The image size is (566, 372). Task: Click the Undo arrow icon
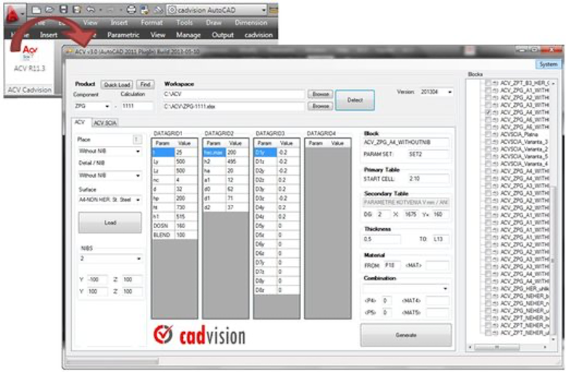[91, 9]
